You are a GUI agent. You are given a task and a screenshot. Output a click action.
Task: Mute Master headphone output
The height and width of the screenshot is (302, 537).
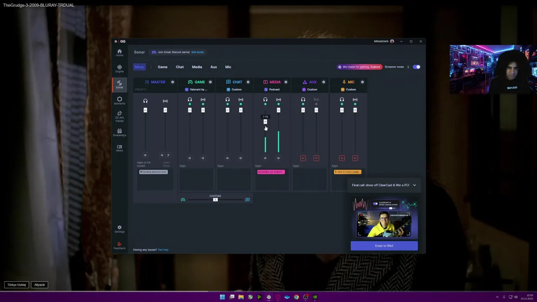(145, 155)
